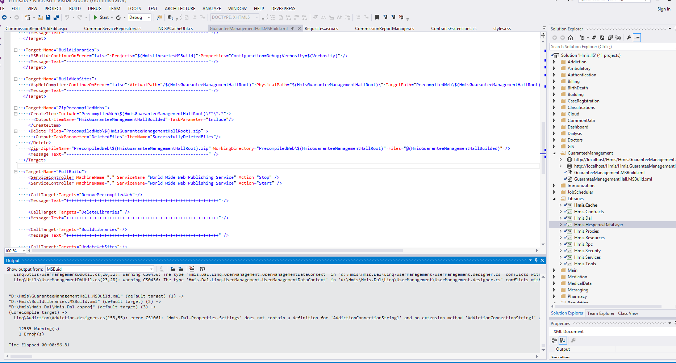Click Sign in link

(664, 9)
